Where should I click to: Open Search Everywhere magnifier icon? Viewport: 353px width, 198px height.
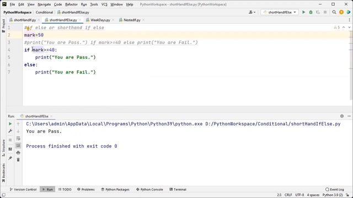(x=334, y=12)
